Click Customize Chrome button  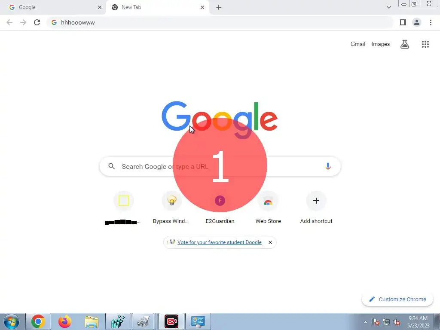(x=397, y=299)
